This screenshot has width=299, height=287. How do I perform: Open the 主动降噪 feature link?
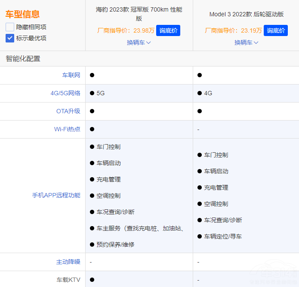click(68, 262)
